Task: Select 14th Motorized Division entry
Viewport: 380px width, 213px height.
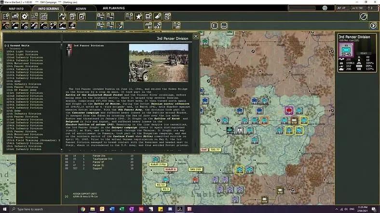Action: [25, 134]
